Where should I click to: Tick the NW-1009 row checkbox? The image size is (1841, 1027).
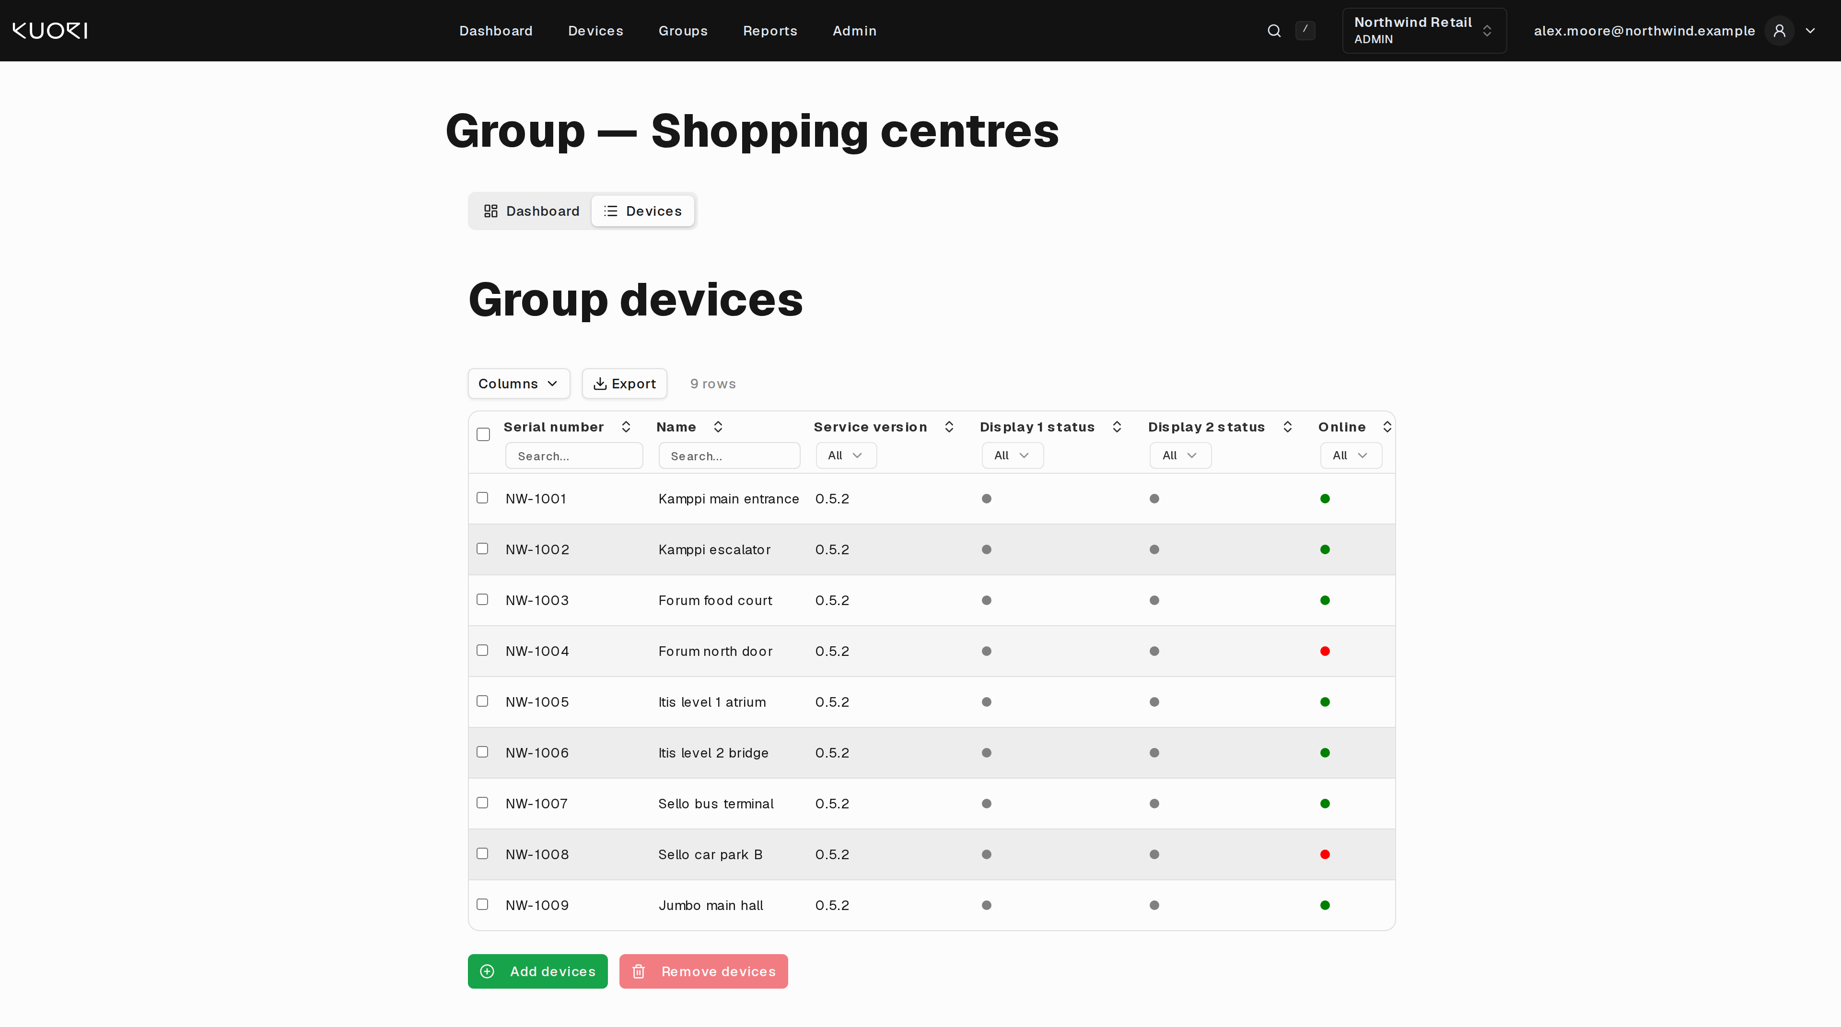point(482,904)
